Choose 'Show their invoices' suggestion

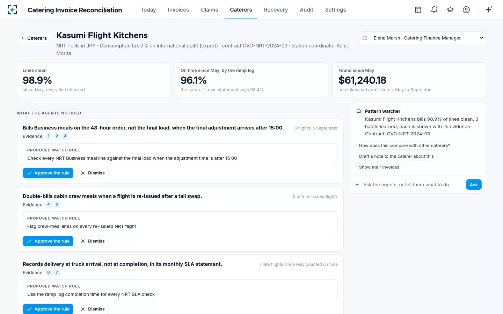click(379, 167)
